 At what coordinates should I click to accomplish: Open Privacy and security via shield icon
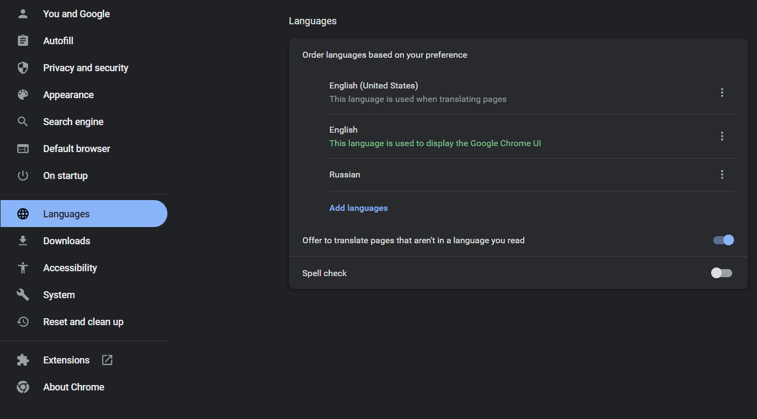point(23,67)
